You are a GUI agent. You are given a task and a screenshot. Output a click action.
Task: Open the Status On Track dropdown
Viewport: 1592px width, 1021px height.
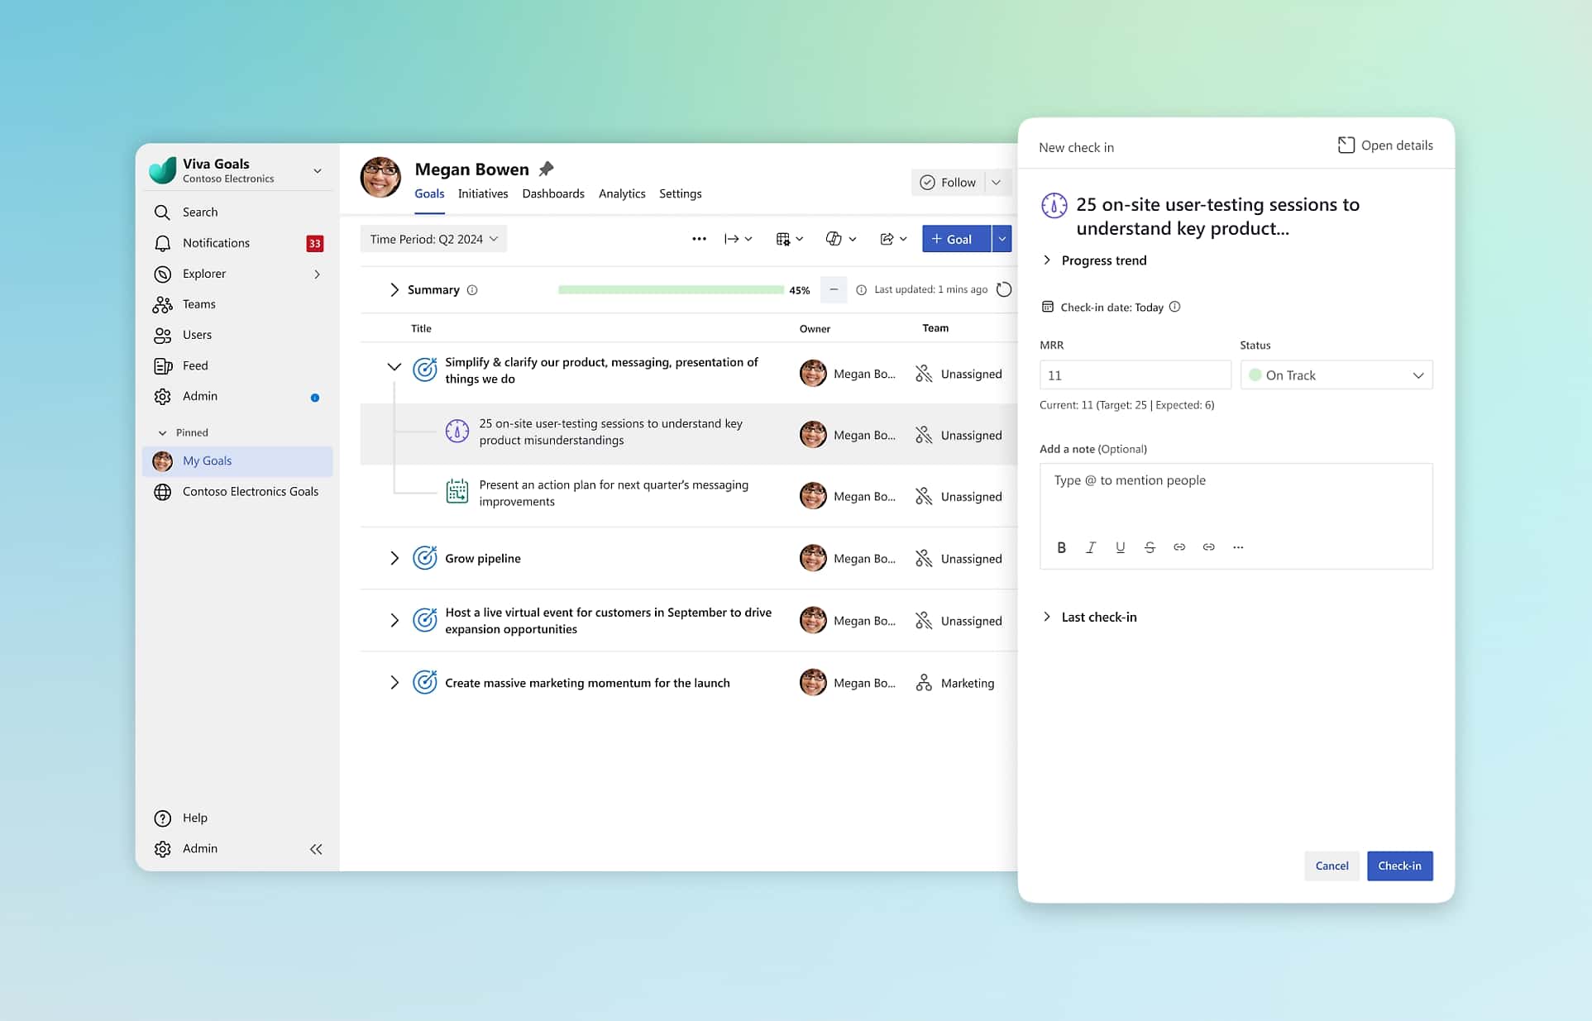tap(1336, 375)
